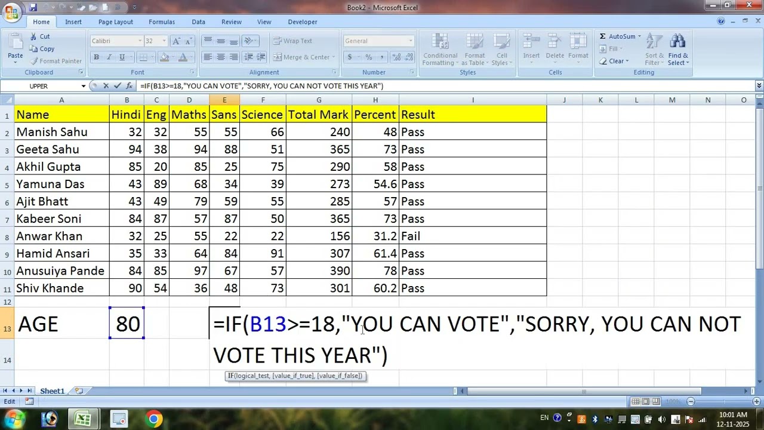Select Top Align icon

coord(208,41)
